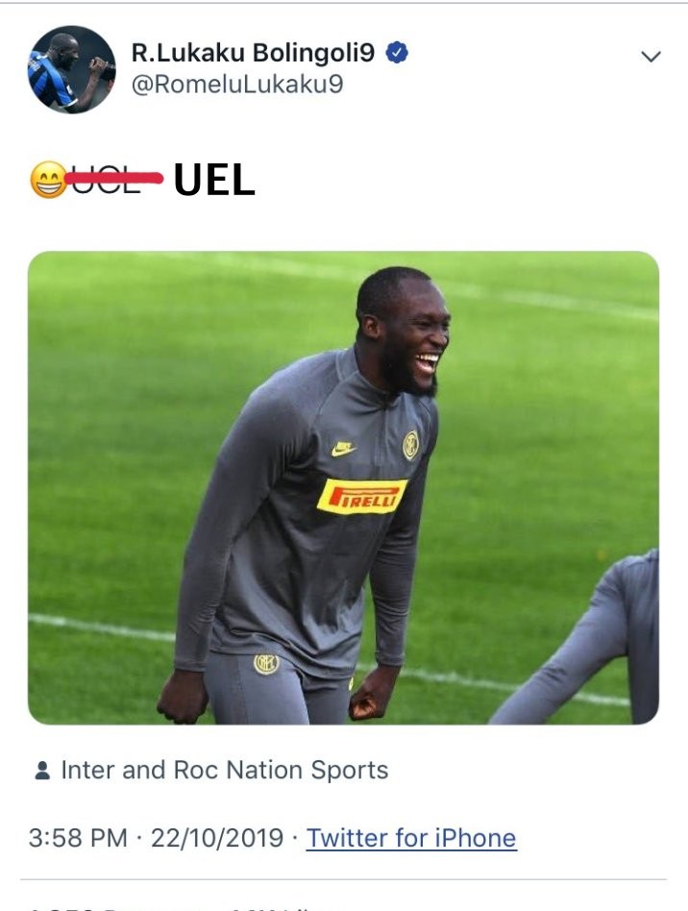Tap Romelu Lukaku's round profile avatar
This screenshot has width=688, height=911.
click(71, 69)
